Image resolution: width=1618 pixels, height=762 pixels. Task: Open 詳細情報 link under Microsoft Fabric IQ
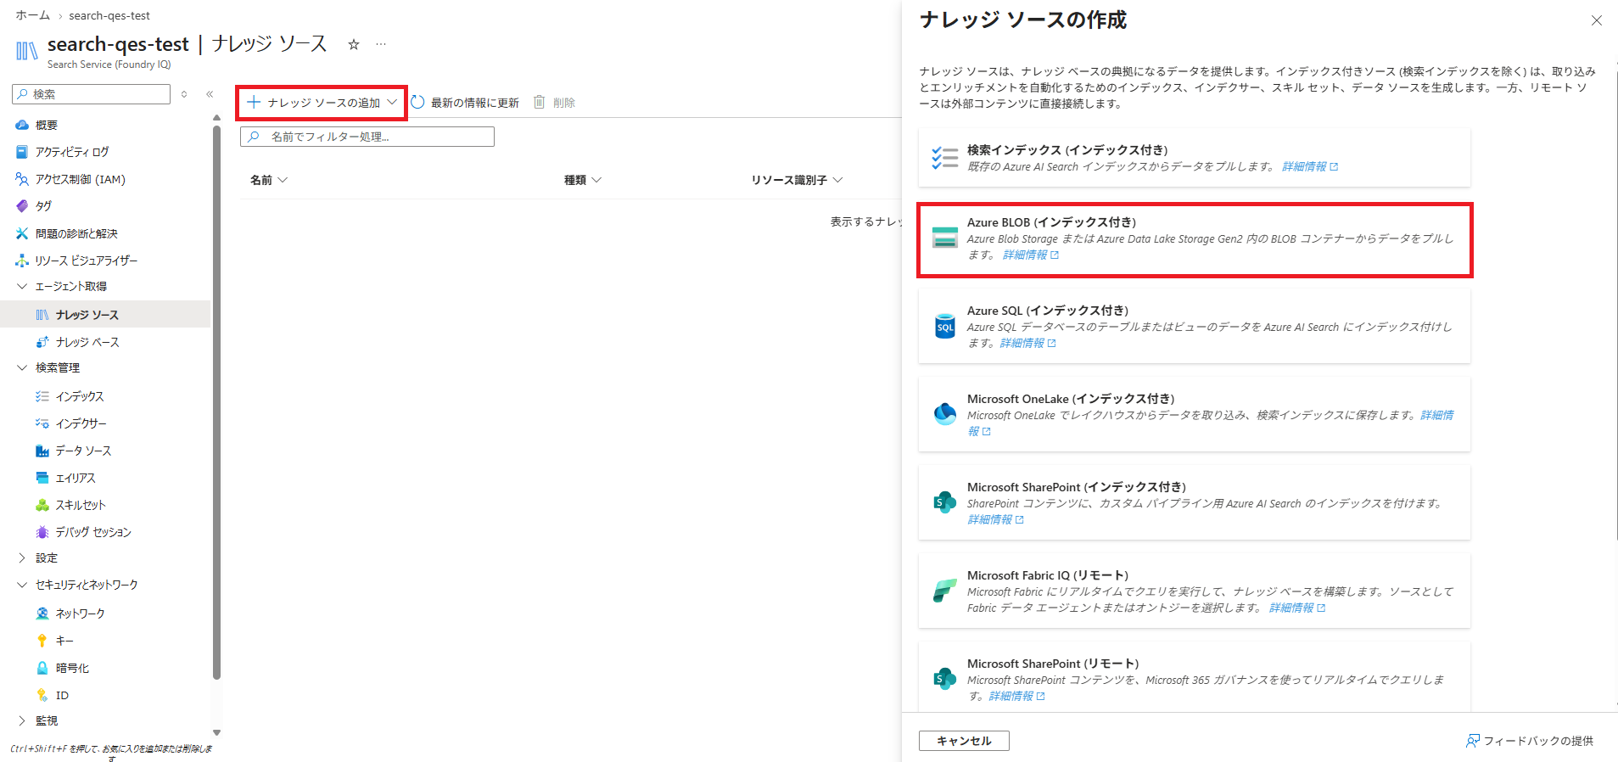tap(1297, 608)
